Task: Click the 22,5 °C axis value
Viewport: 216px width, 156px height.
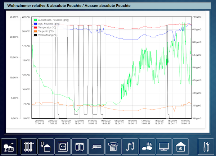Action: [x=26, y=17]
